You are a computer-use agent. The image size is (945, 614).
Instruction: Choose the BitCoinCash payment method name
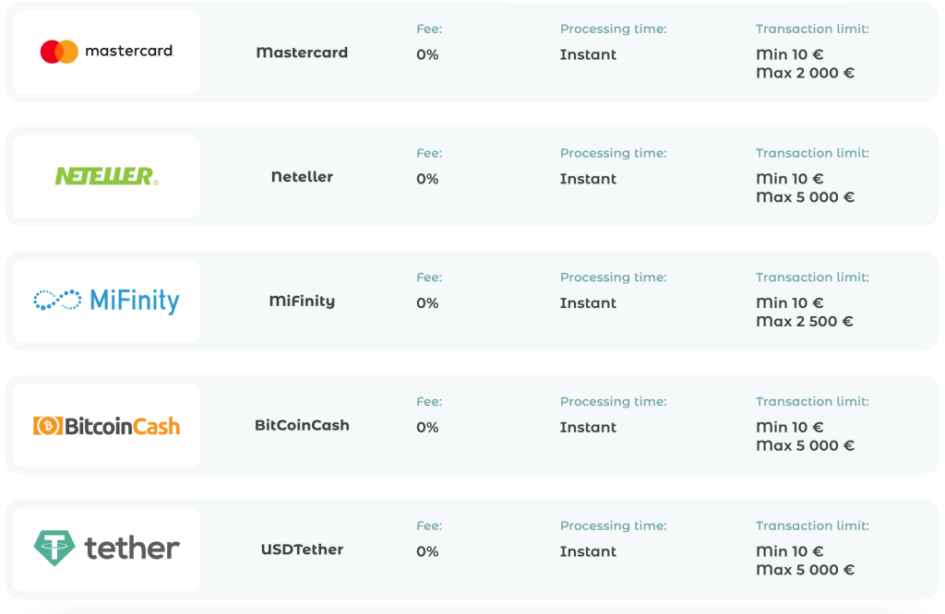302,426
